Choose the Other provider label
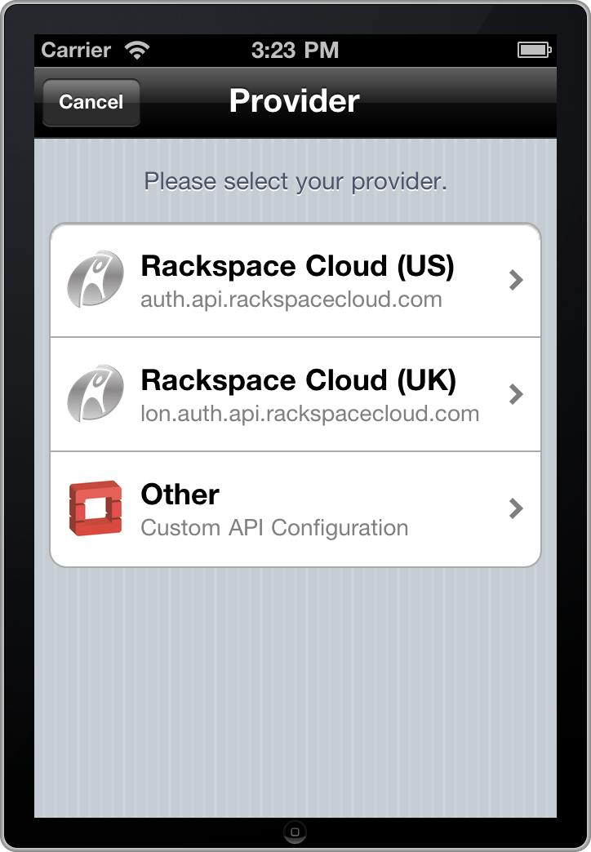Screen dimensions: 591x852 pyautogui.click(x=180, y=495)
